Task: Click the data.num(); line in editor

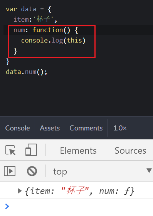Action: (x=27, y=72)
